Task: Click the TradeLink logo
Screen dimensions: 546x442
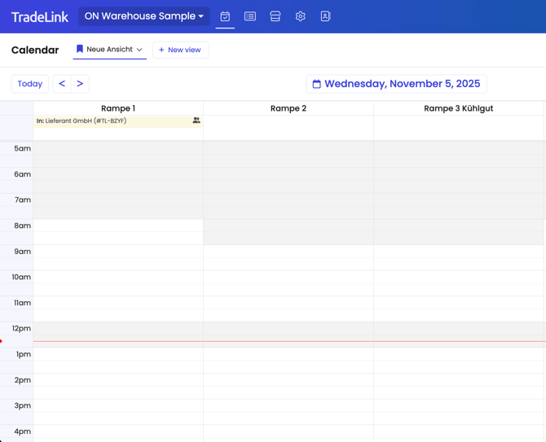Action: pos(40,17)
